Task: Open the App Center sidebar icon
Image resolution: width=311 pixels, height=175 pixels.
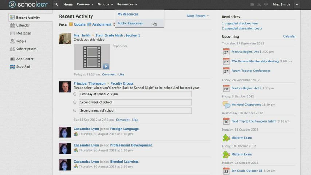Action: (x=12, y=59)
